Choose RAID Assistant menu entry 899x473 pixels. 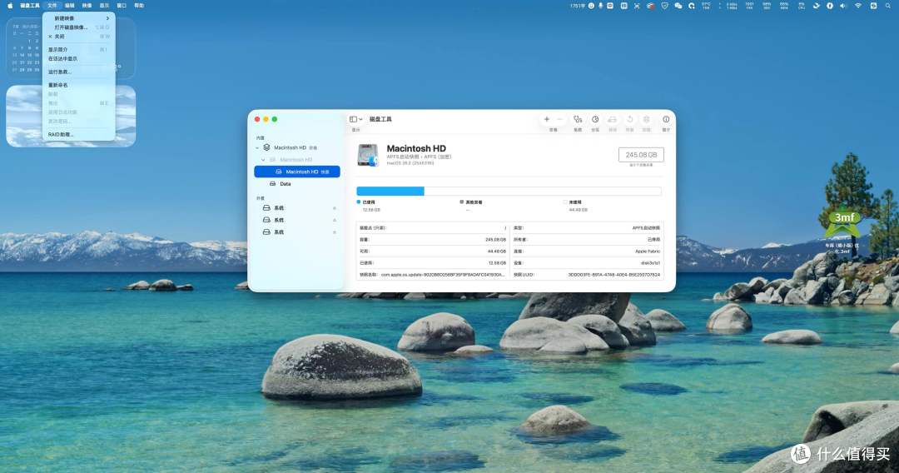(x=78, y=135)
